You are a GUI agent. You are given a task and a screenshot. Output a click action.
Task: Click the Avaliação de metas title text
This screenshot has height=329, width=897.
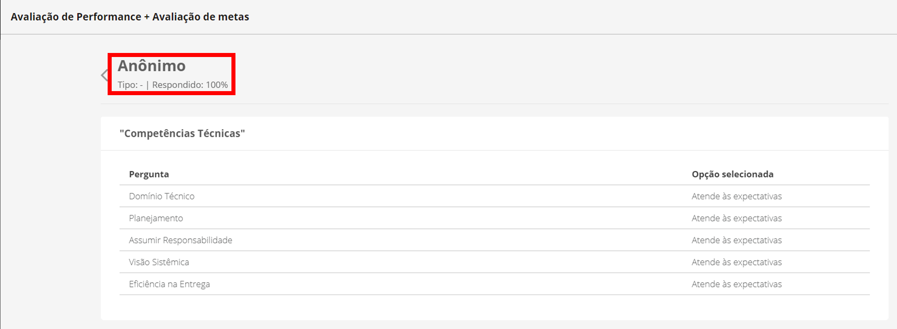pyautogui.click(x=200, y=17)
